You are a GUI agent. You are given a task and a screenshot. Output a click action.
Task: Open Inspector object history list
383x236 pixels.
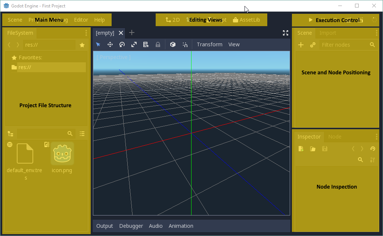[373, 149]
